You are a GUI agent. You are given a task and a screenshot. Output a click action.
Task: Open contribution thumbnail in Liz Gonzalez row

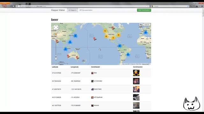pyautogui.click(x=136, y=81)
